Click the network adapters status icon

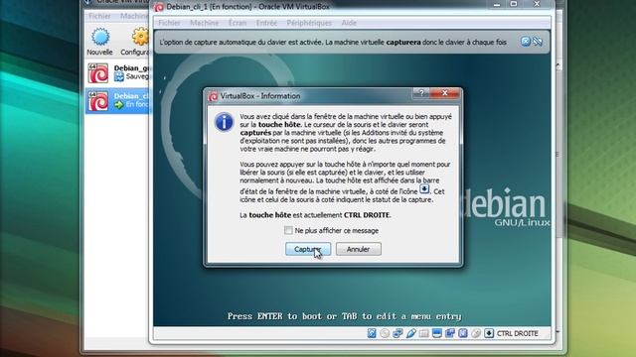(x=397, y=333)
